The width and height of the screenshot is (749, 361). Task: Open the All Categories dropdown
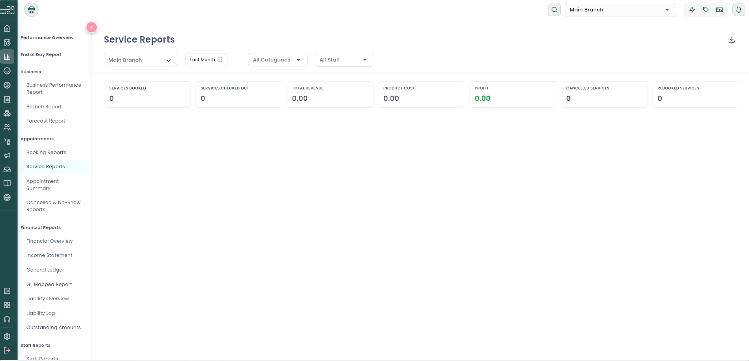point(278,60)
